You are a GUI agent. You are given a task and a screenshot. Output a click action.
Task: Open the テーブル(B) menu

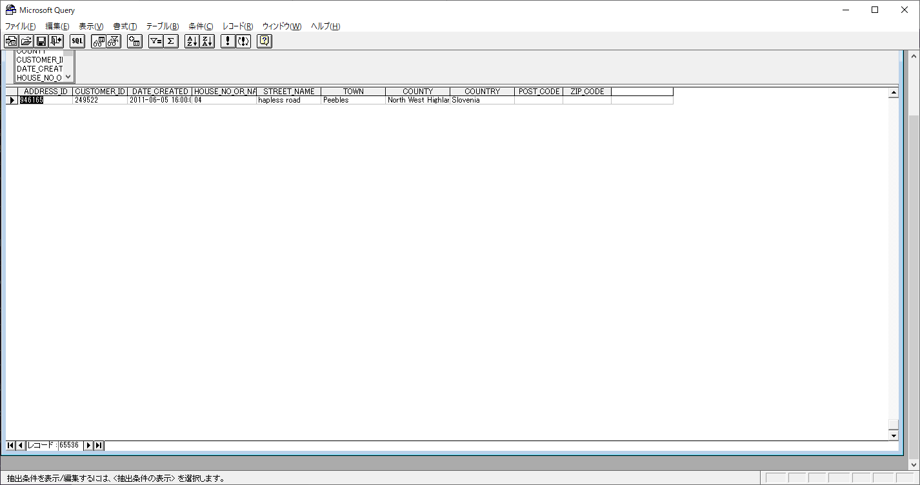click(x=163, y=26)
